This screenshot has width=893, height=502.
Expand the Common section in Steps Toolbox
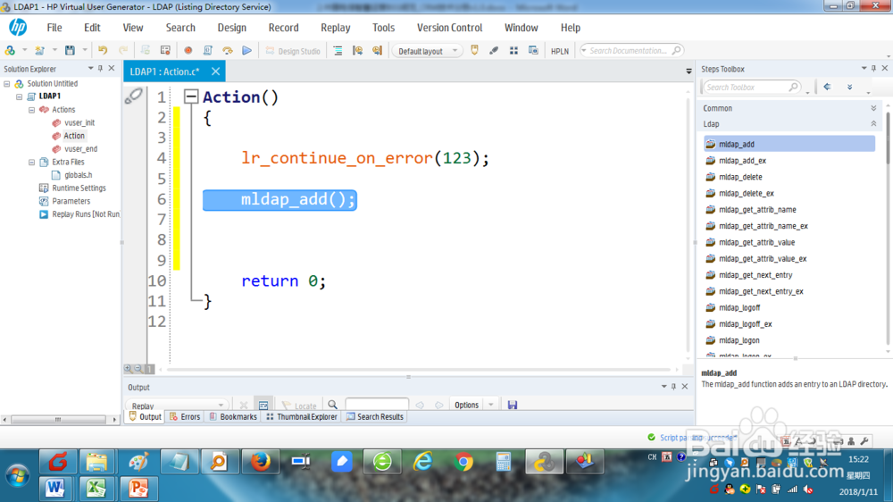pos(873,108)
